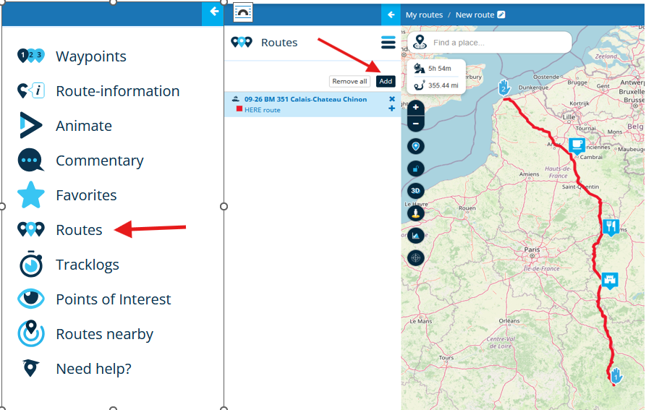Click the Favorites star icon

point(31,195)
